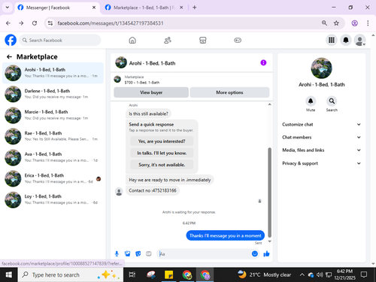Viewport: 376px width, 282px height.
Task: Click the chat messages scrollbar
Action: coord(270,192)
